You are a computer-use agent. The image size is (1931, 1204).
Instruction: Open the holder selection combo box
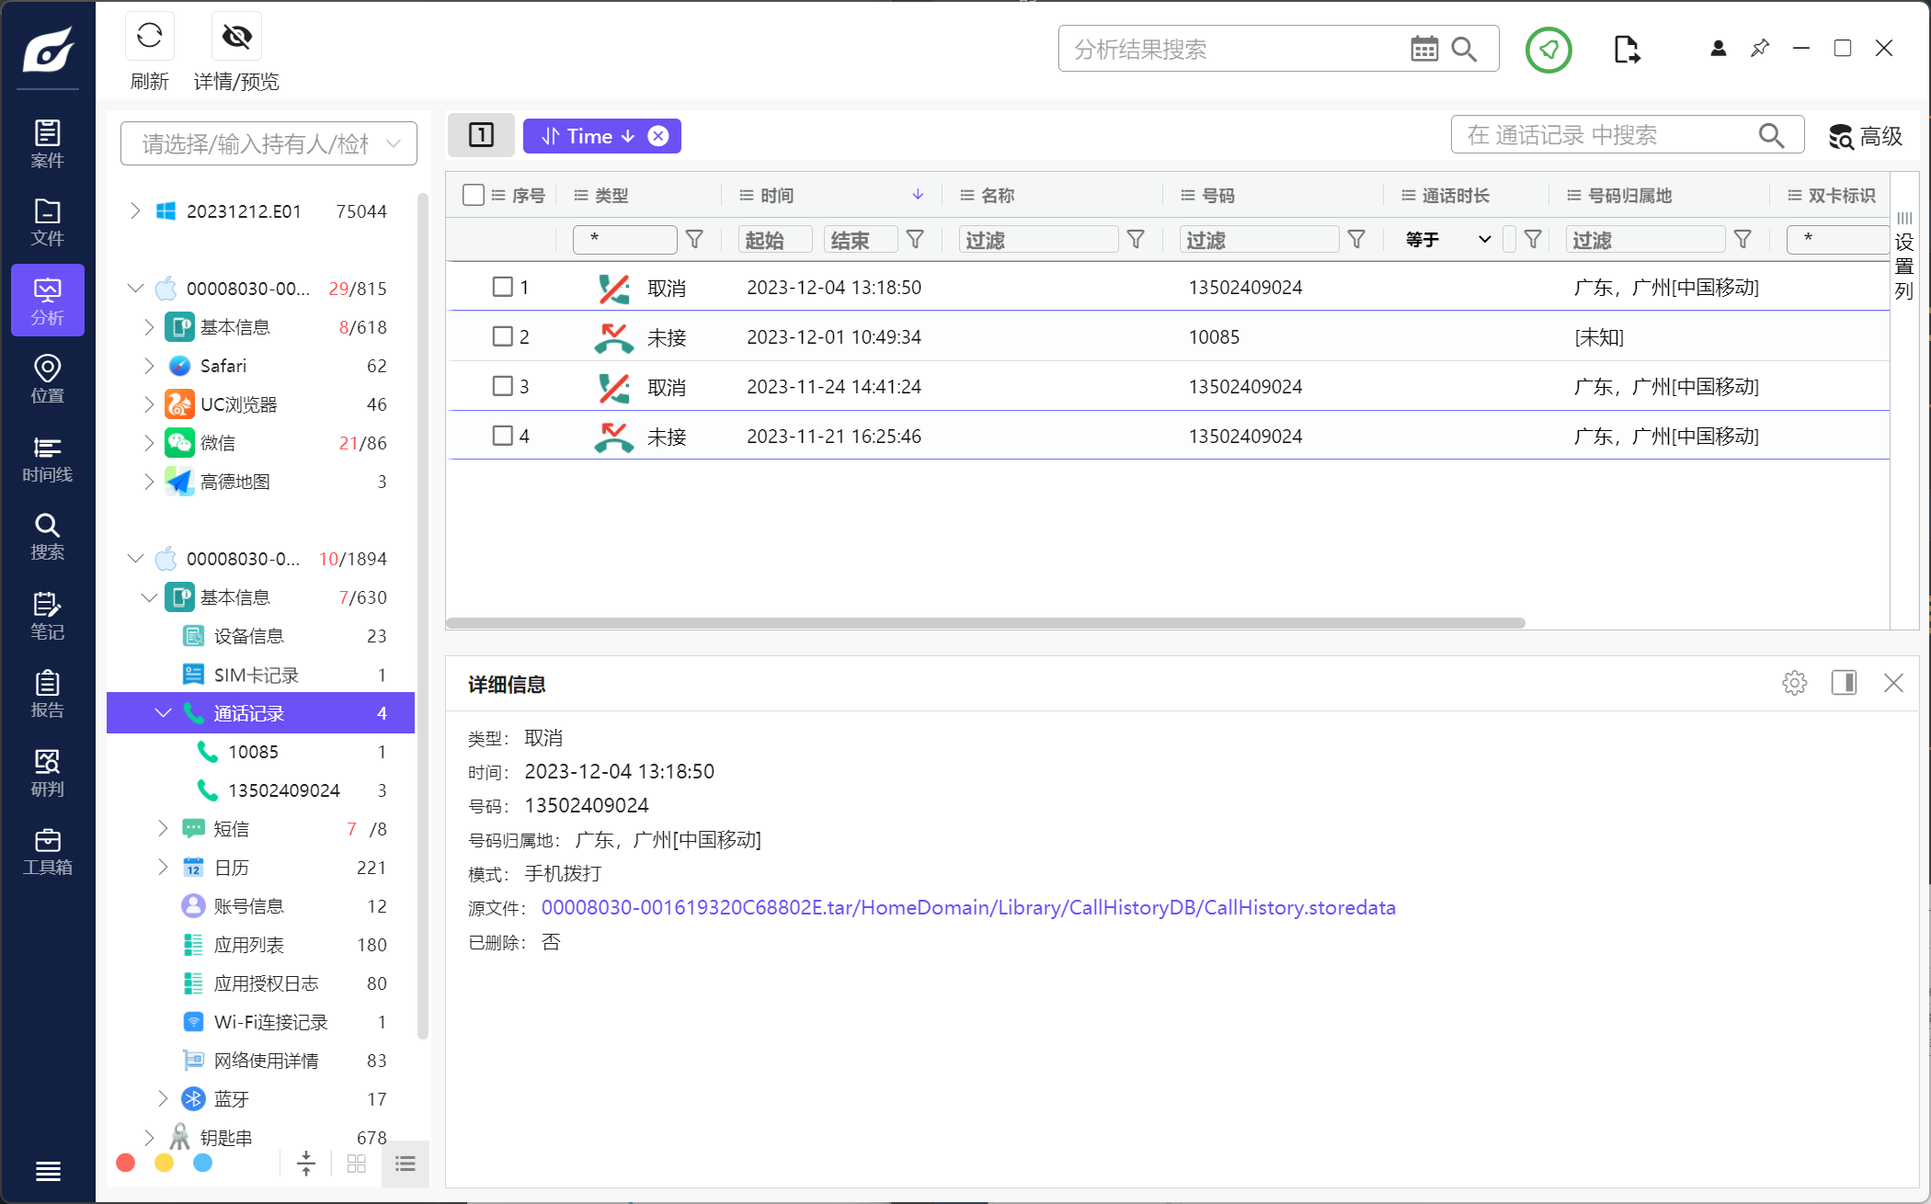point(269,143)
